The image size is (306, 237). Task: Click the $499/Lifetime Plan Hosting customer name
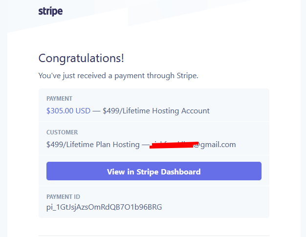[93, 145]
